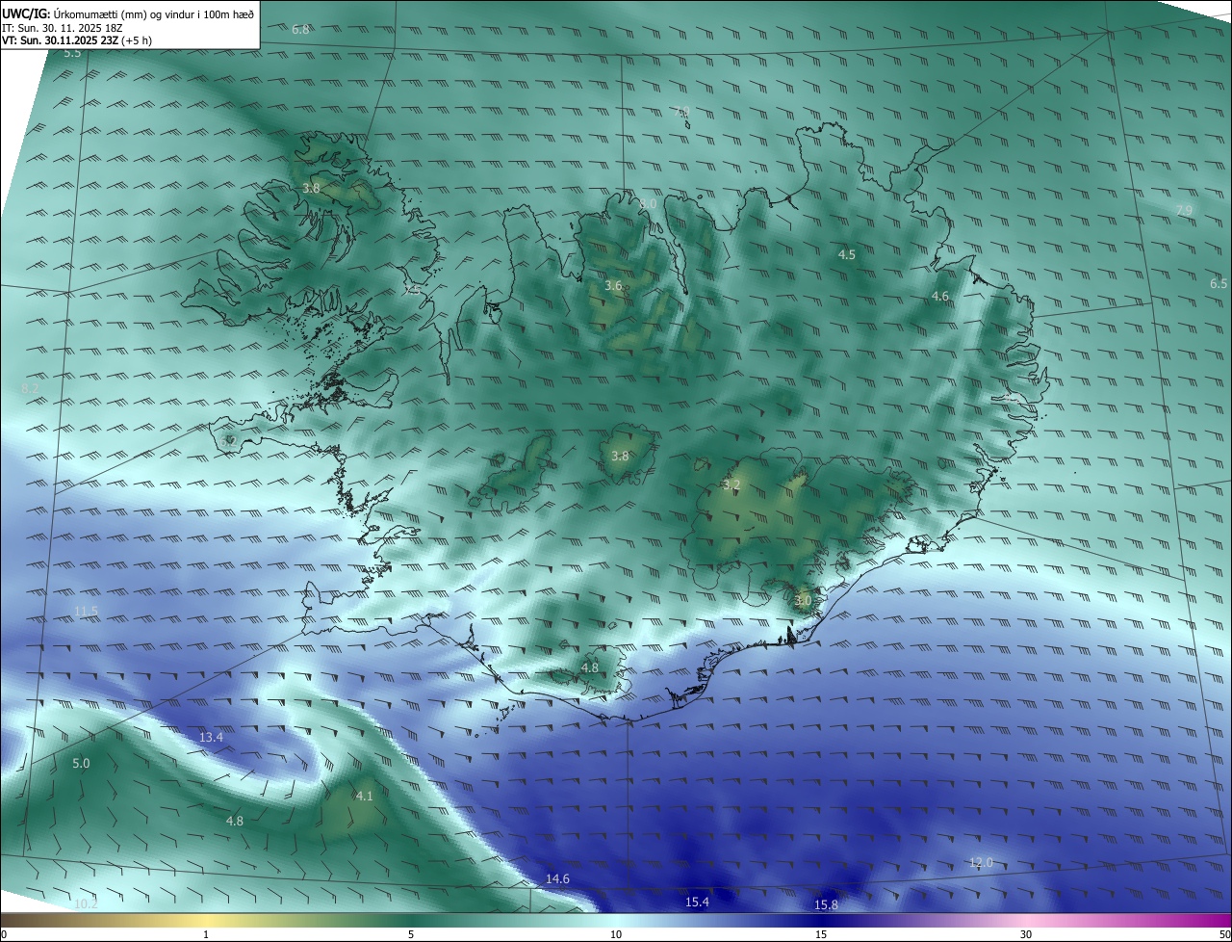The image size is (1232, 942).
Task: Click the colorbar tick label 0
Action: pos(4,935)
